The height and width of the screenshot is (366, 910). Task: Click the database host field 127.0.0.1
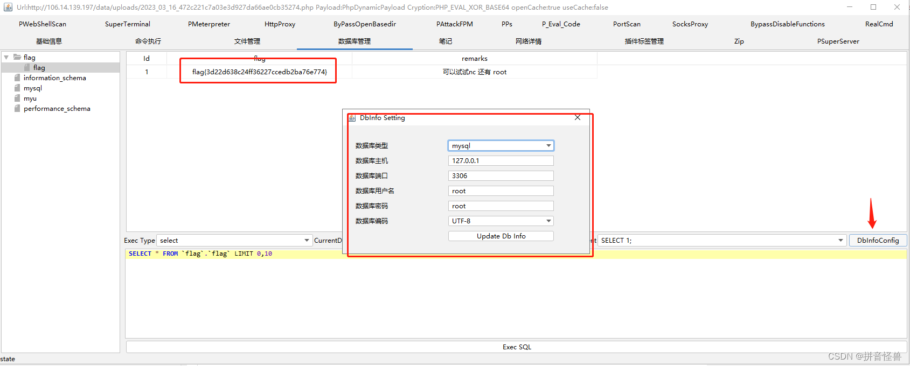click(501, 161)
